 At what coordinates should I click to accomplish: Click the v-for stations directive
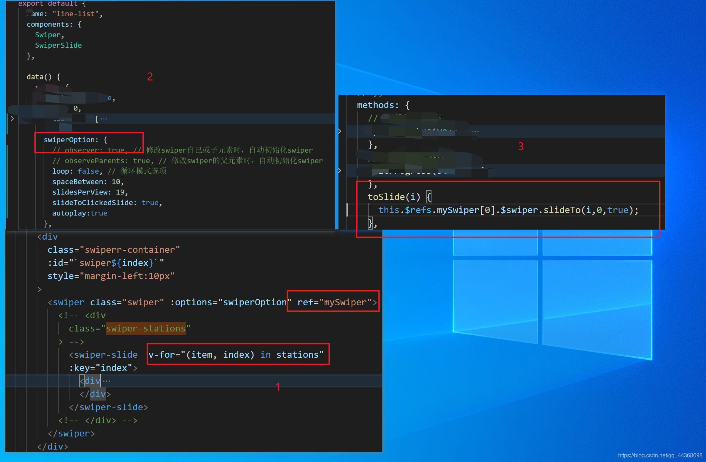point(236,355)
